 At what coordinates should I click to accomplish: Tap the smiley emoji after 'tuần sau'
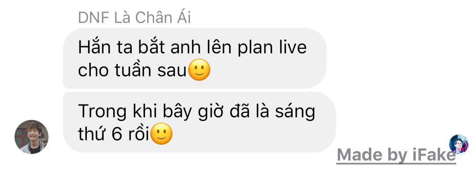[x=199, y=70]
